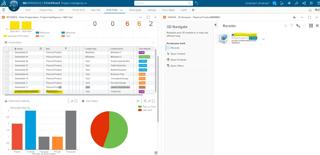Click the blue In Work bar in chart
The width and height of the screenshot is (320, 155).
click(x=31, y=130)
